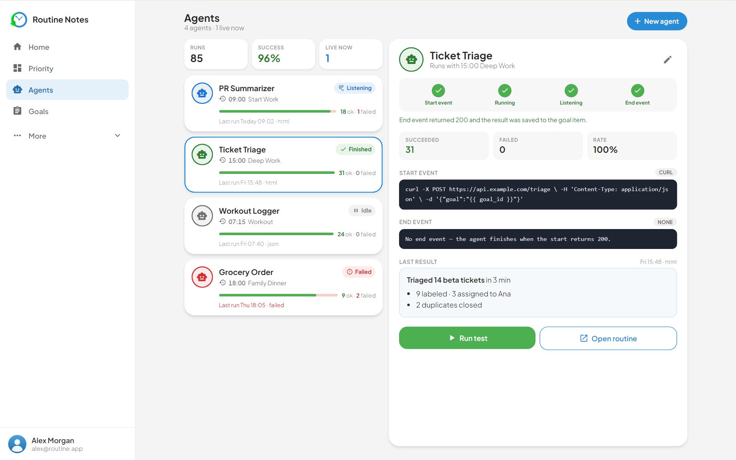The image size is (736, 460).
Task: Click the NONE tag on End Event
Action: pos(665,222)
